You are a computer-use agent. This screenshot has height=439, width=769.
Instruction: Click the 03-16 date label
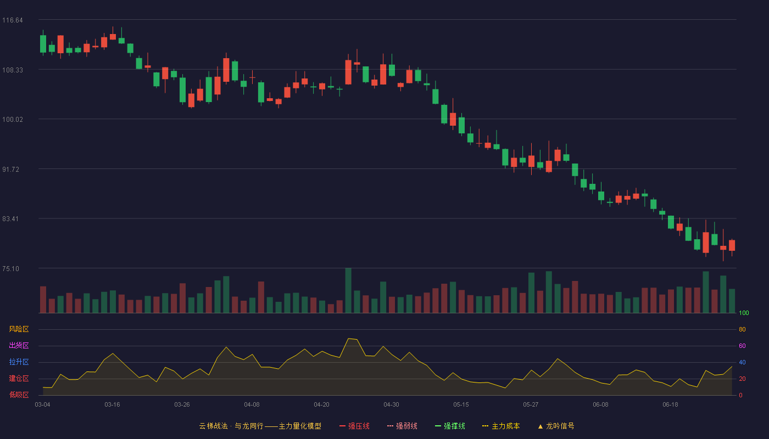click(112, 404)
